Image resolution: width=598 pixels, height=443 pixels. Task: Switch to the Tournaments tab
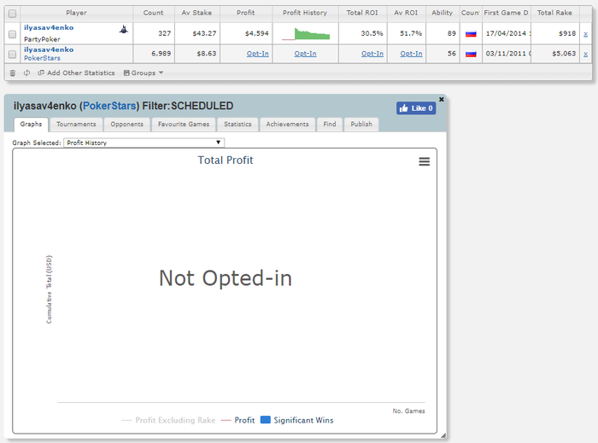coord(76,124)
